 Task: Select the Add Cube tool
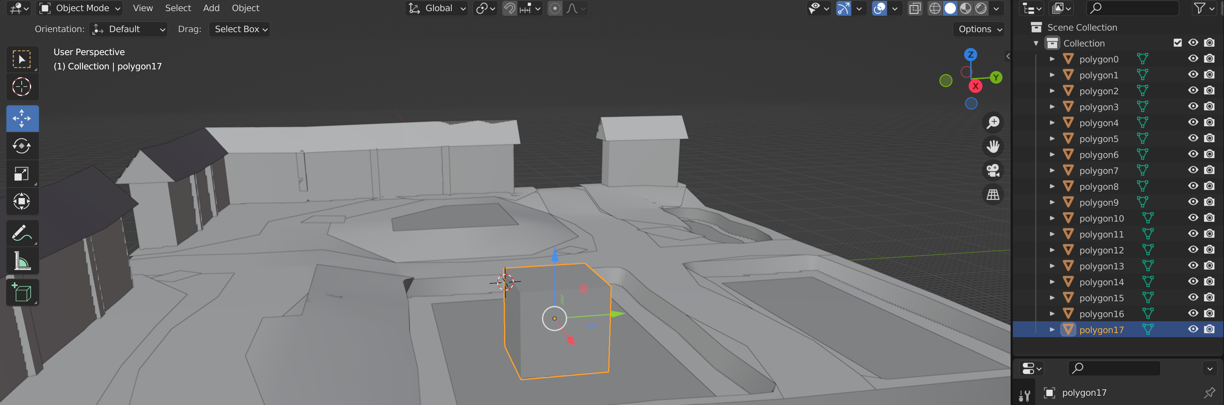click(x=21, y=292)
